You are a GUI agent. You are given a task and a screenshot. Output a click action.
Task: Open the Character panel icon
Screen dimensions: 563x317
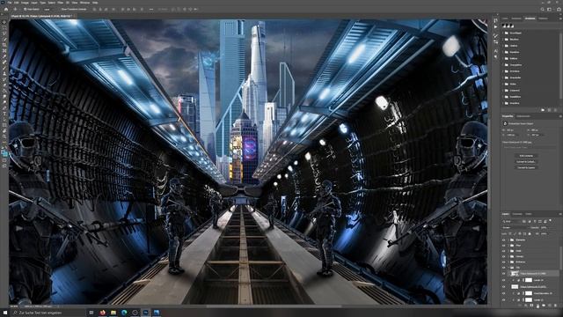(495, 51)
